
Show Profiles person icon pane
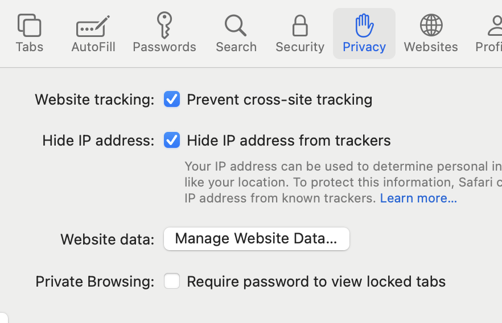click(494, 26)
